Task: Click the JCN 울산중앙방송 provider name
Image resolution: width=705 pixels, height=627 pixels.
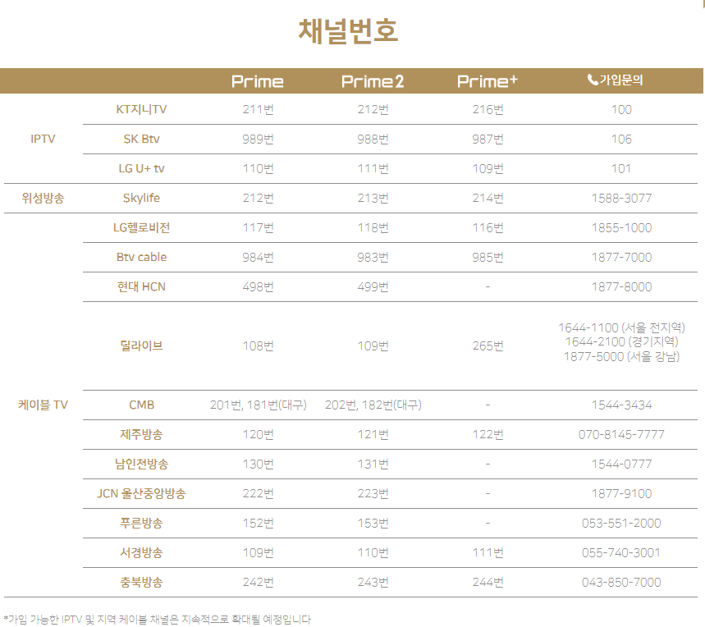Action: pos(141,493)
